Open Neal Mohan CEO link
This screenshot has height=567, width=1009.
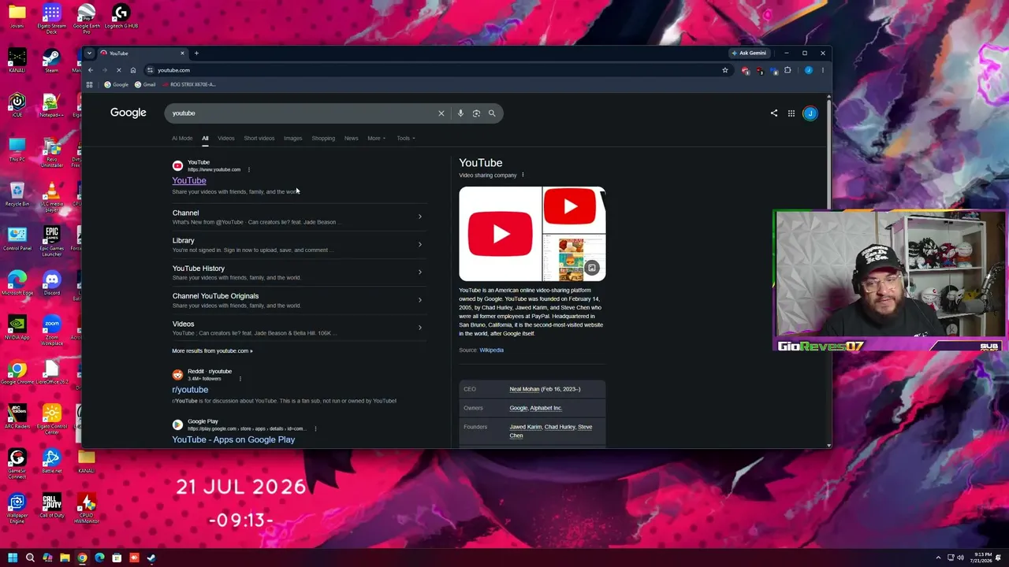click(x=526, y=389)
